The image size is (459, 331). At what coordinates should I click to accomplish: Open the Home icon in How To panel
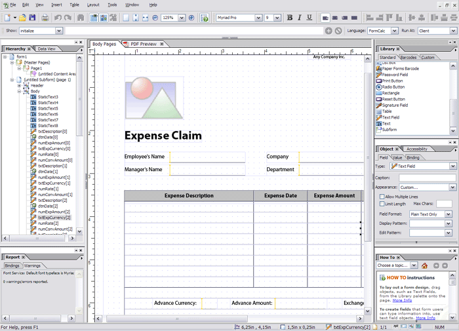[x=425, y=265]
